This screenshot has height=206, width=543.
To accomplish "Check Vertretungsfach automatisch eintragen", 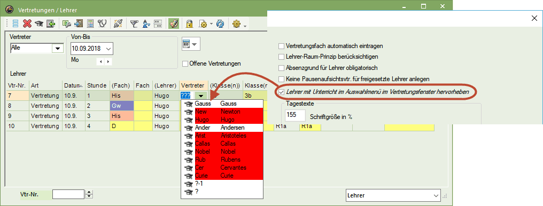I will click(x=282, y=46).
